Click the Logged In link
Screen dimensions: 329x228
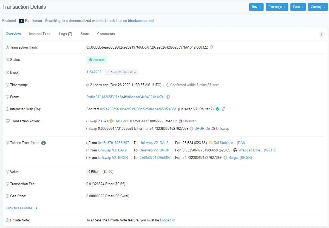[x=168, y=220]
